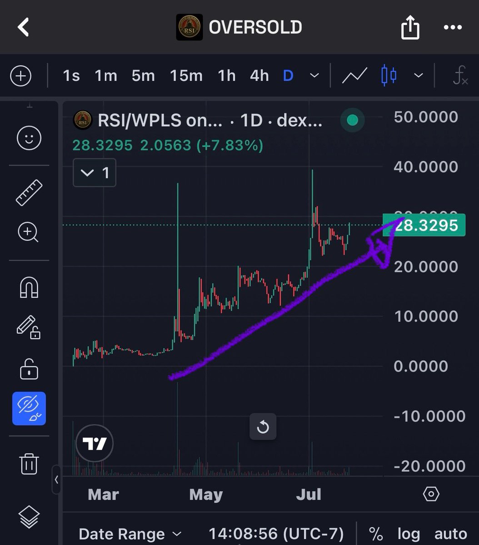The width and height of the screenshot is (479, 545).
Task: Open the share sheet icon
Action: [409, 27]
